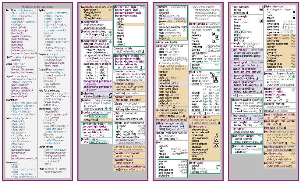Select "decimal-leading-zero" in list-style-type values
301x183 pixels.
point(277,44)
